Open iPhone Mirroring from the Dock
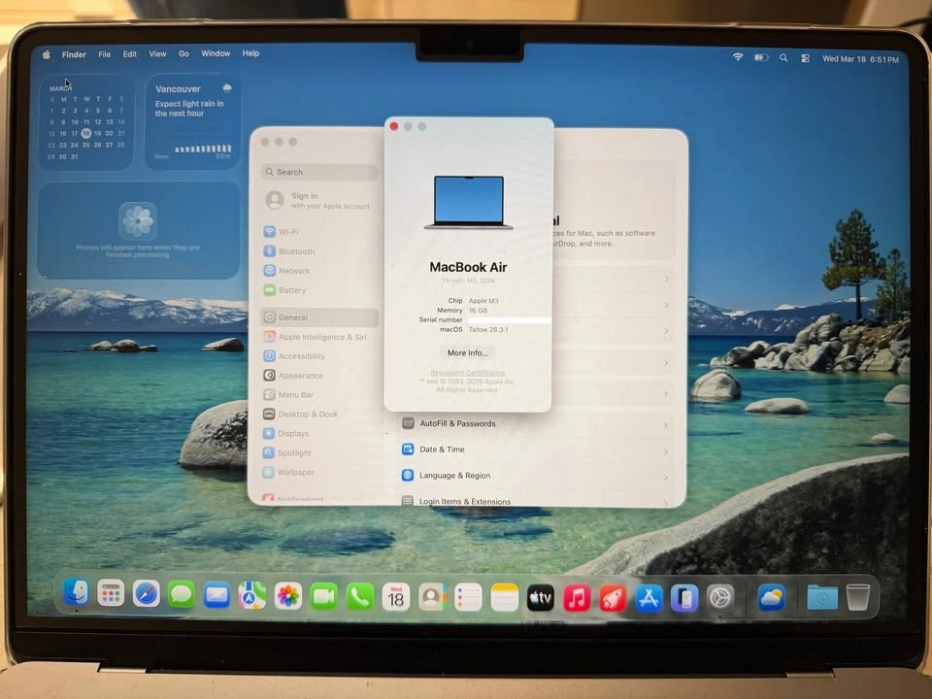The image size is (932, 699). pos(684,598)
